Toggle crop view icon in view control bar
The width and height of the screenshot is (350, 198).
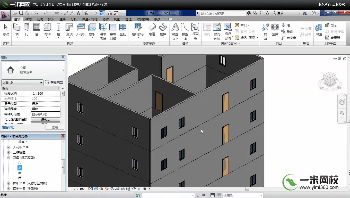pos(118,189)
